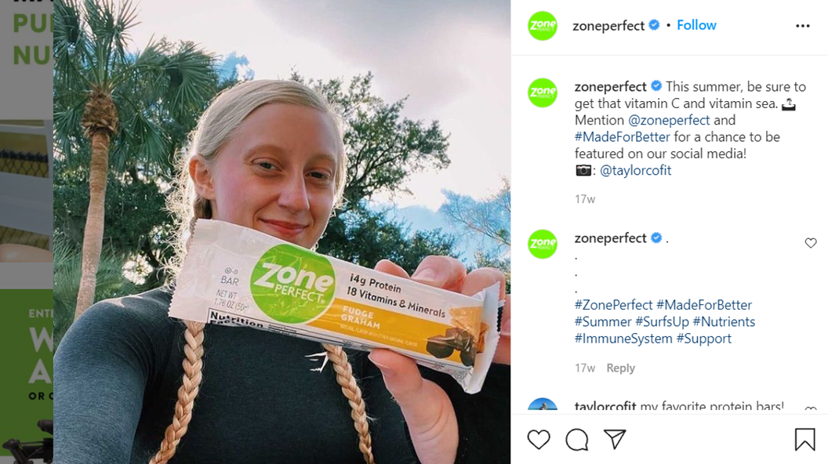Open comment via speech bubble icon
Image resolution: width=828 pixels, height=464 pixels.
pyautogui.click(x=576, y=439)
